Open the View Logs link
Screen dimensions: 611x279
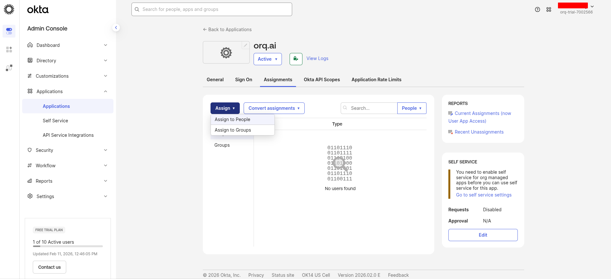coord(317,58)
